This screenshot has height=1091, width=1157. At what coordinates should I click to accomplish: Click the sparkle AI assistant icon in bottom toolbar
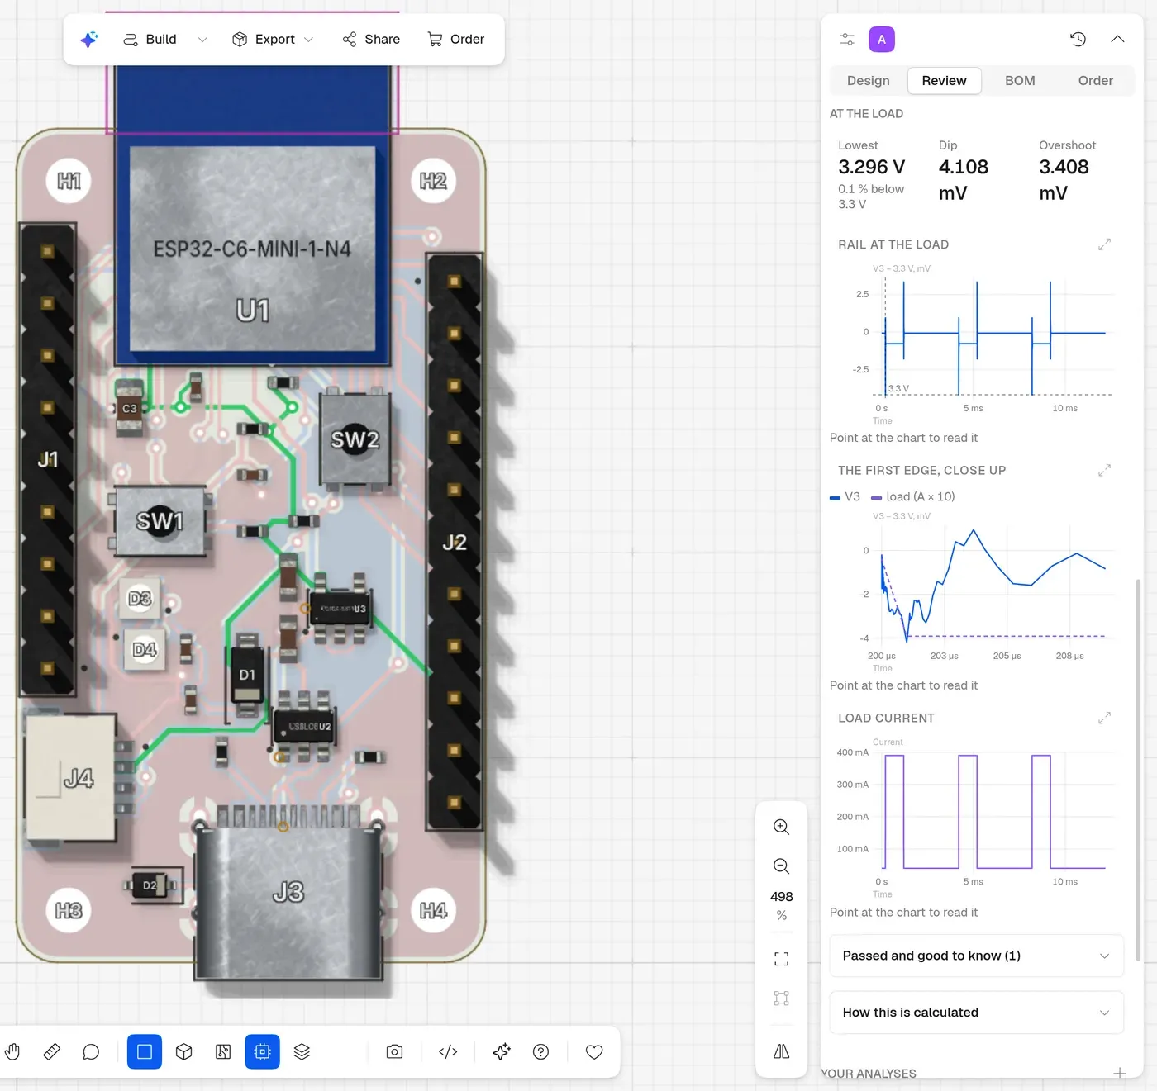pos(502,1051)
